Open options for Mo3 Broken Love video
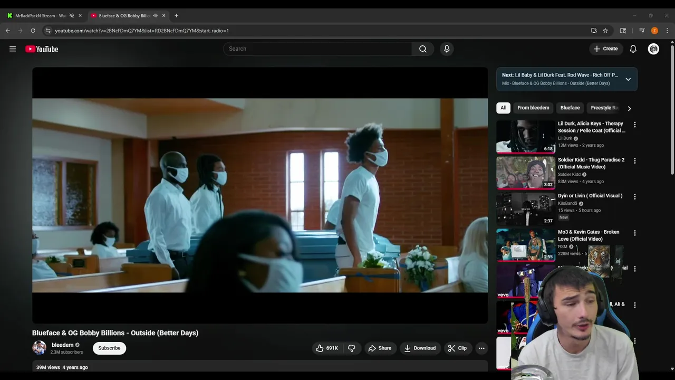 pos(634,233)
